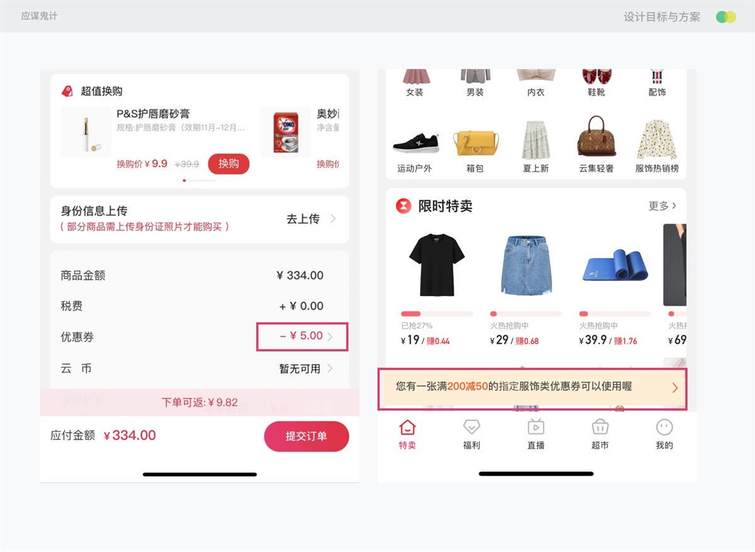This screenshot has width=755, height=552.
Task: Open 去上传 identity upload chevron
Action: click(333, 219)
